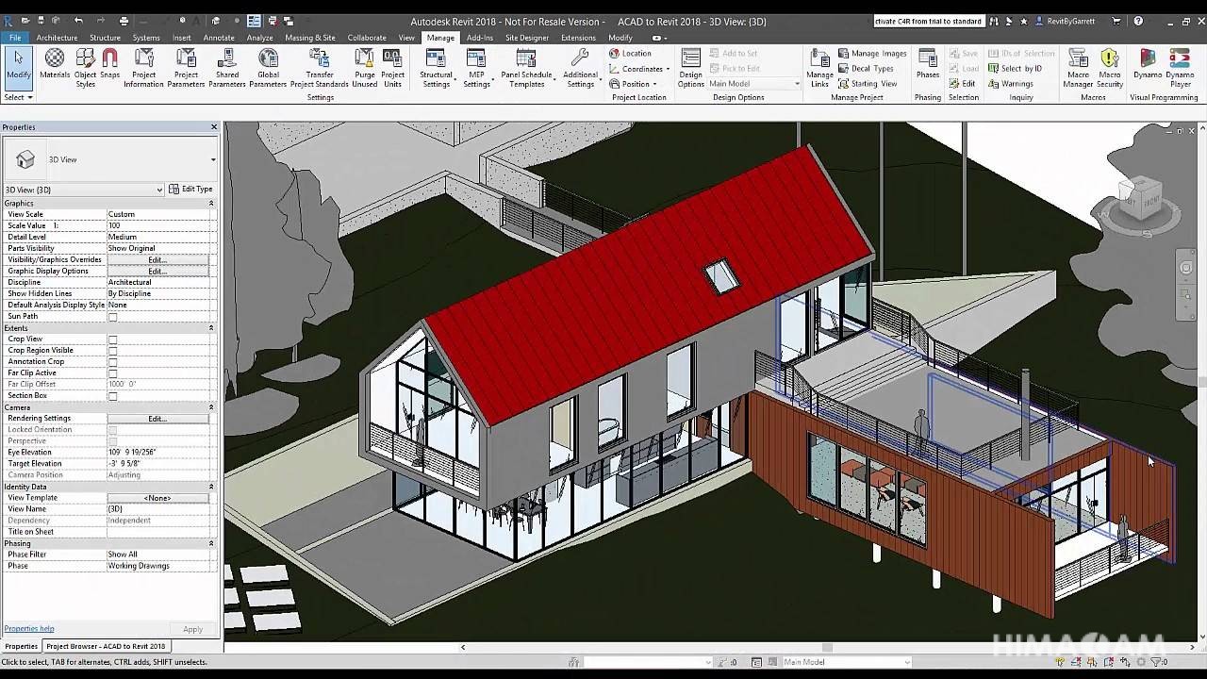The height and width of the screenshot is (679, 1207).
Task: Open Global Parameters
Action: (268, 68)
